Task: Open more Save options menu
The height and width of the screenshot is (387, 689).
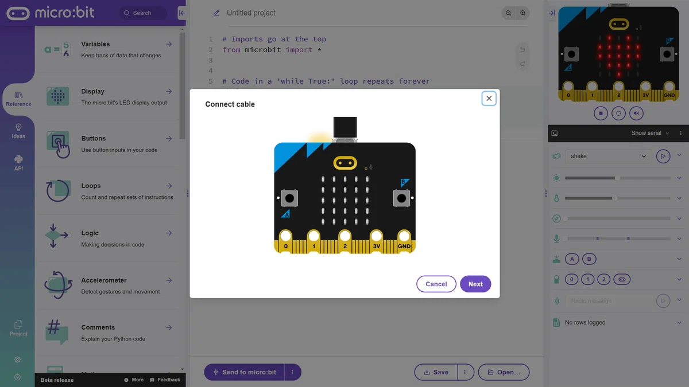Action: point(465,372)
